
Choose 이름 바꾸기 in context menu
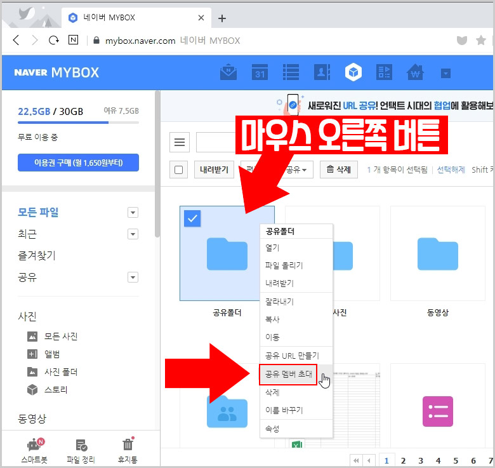click(x=296, y=410)
